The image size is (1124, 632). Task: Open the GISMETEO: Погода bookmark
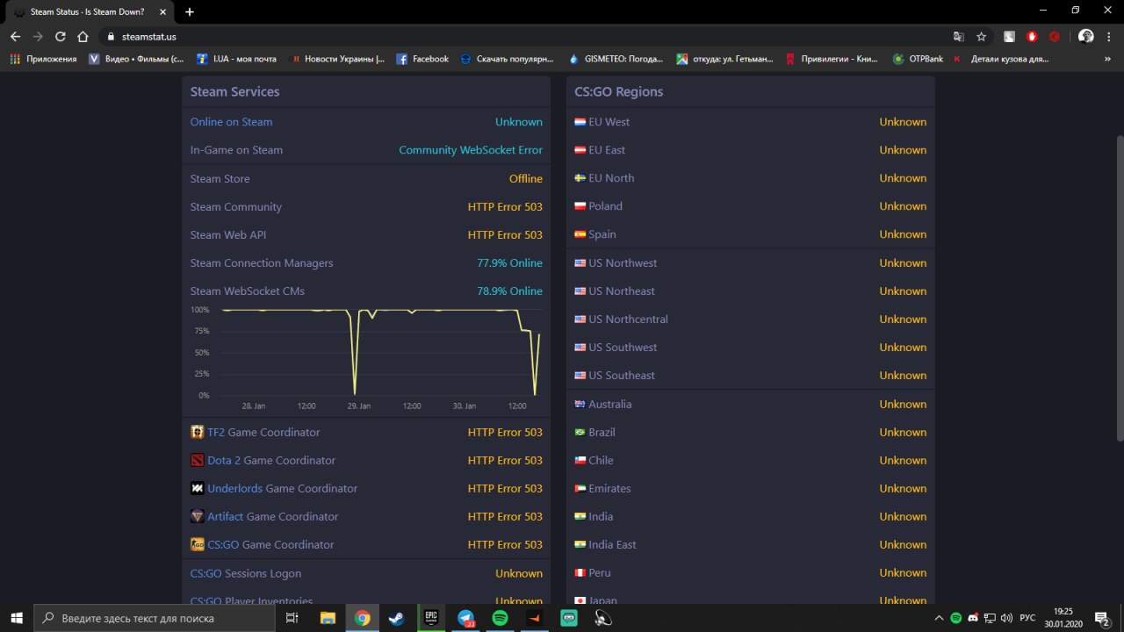616,59
